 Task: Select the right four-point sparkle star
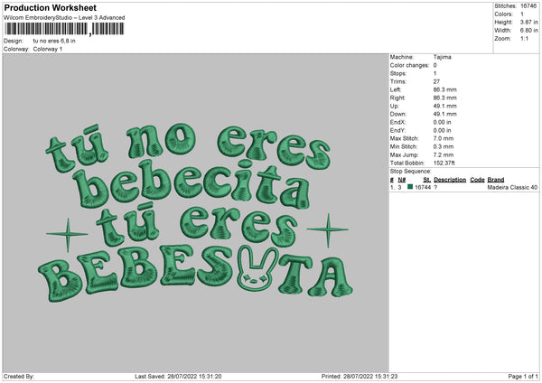pos(328,229)
